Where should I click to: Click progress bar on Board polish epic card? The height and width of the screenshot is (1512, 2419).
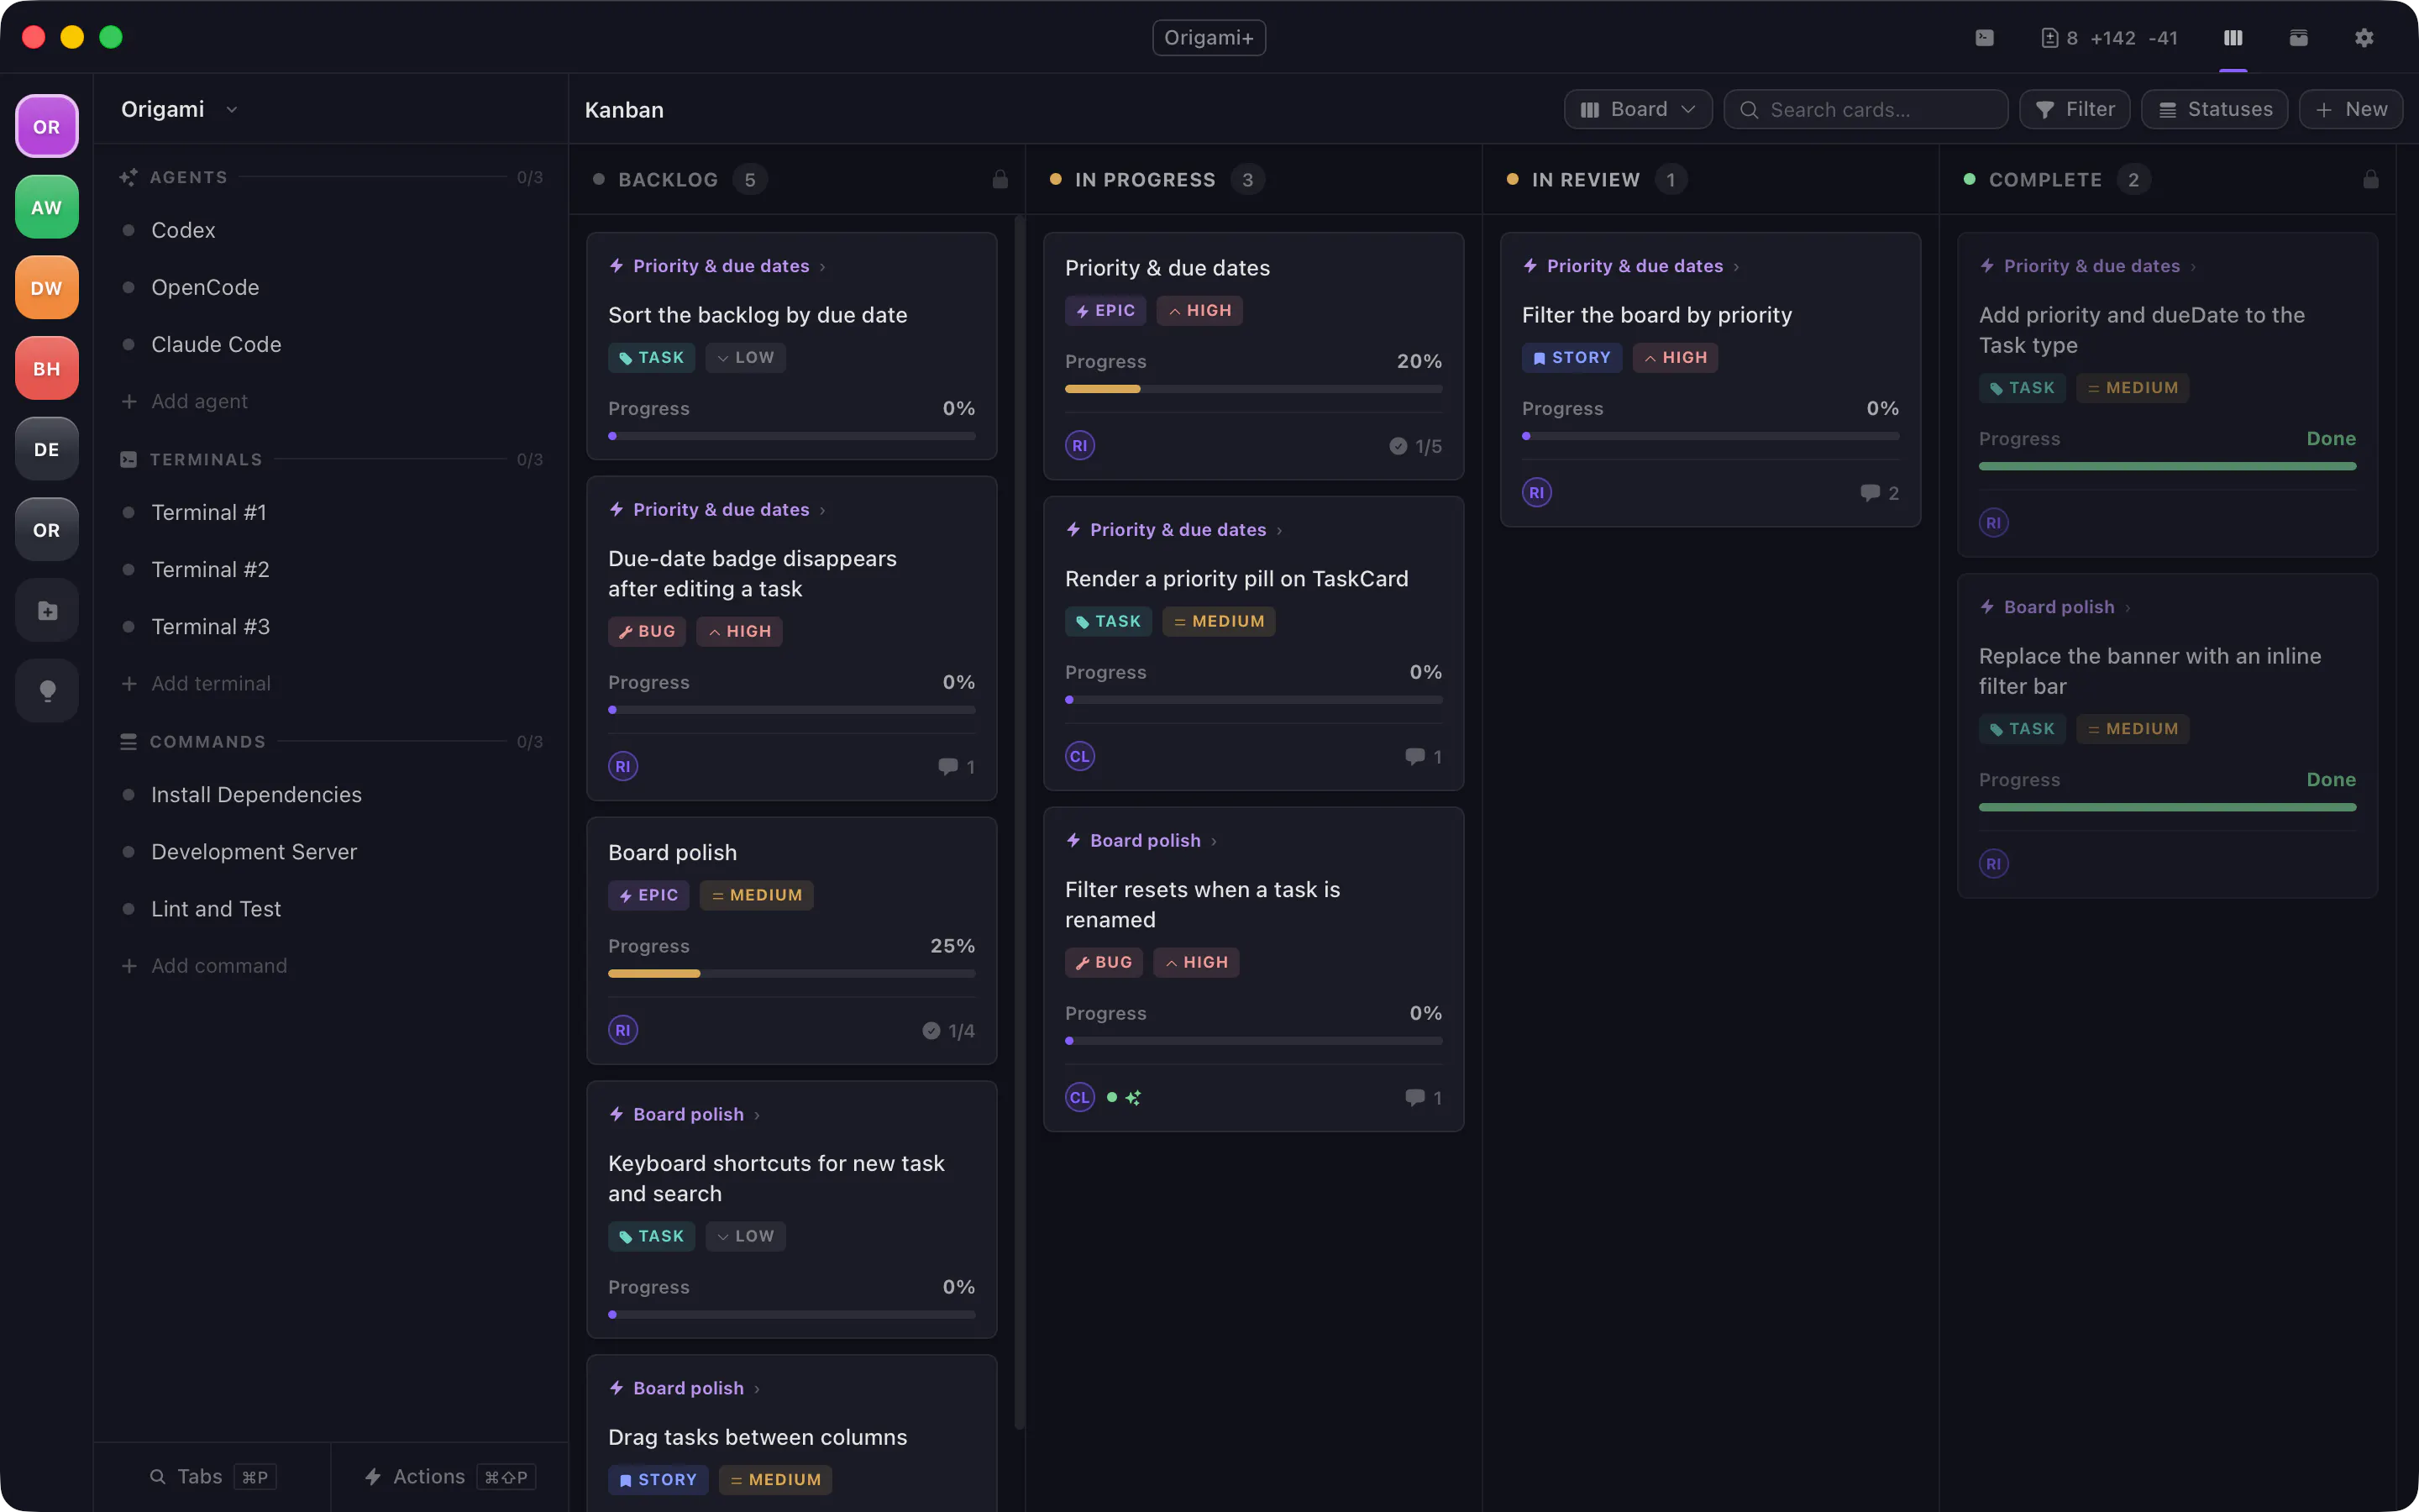[x=792, y=973]
